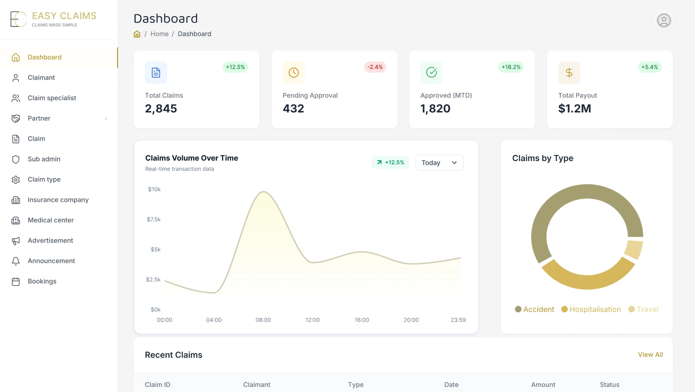Click the Advertisement megaphone icon in sidebar

(x=16, y=241)
